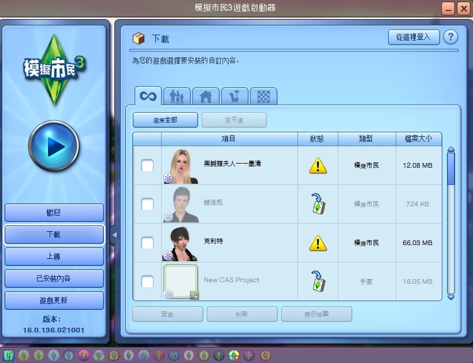Tick the checkbox for 克利特
The image size is (473, 363).
click(x=147, y=243)
